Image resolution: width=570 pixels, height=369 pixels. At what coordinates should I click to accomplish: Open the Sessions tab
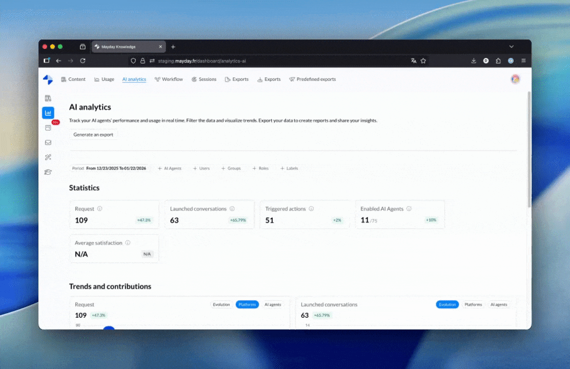tap(204, 79)
